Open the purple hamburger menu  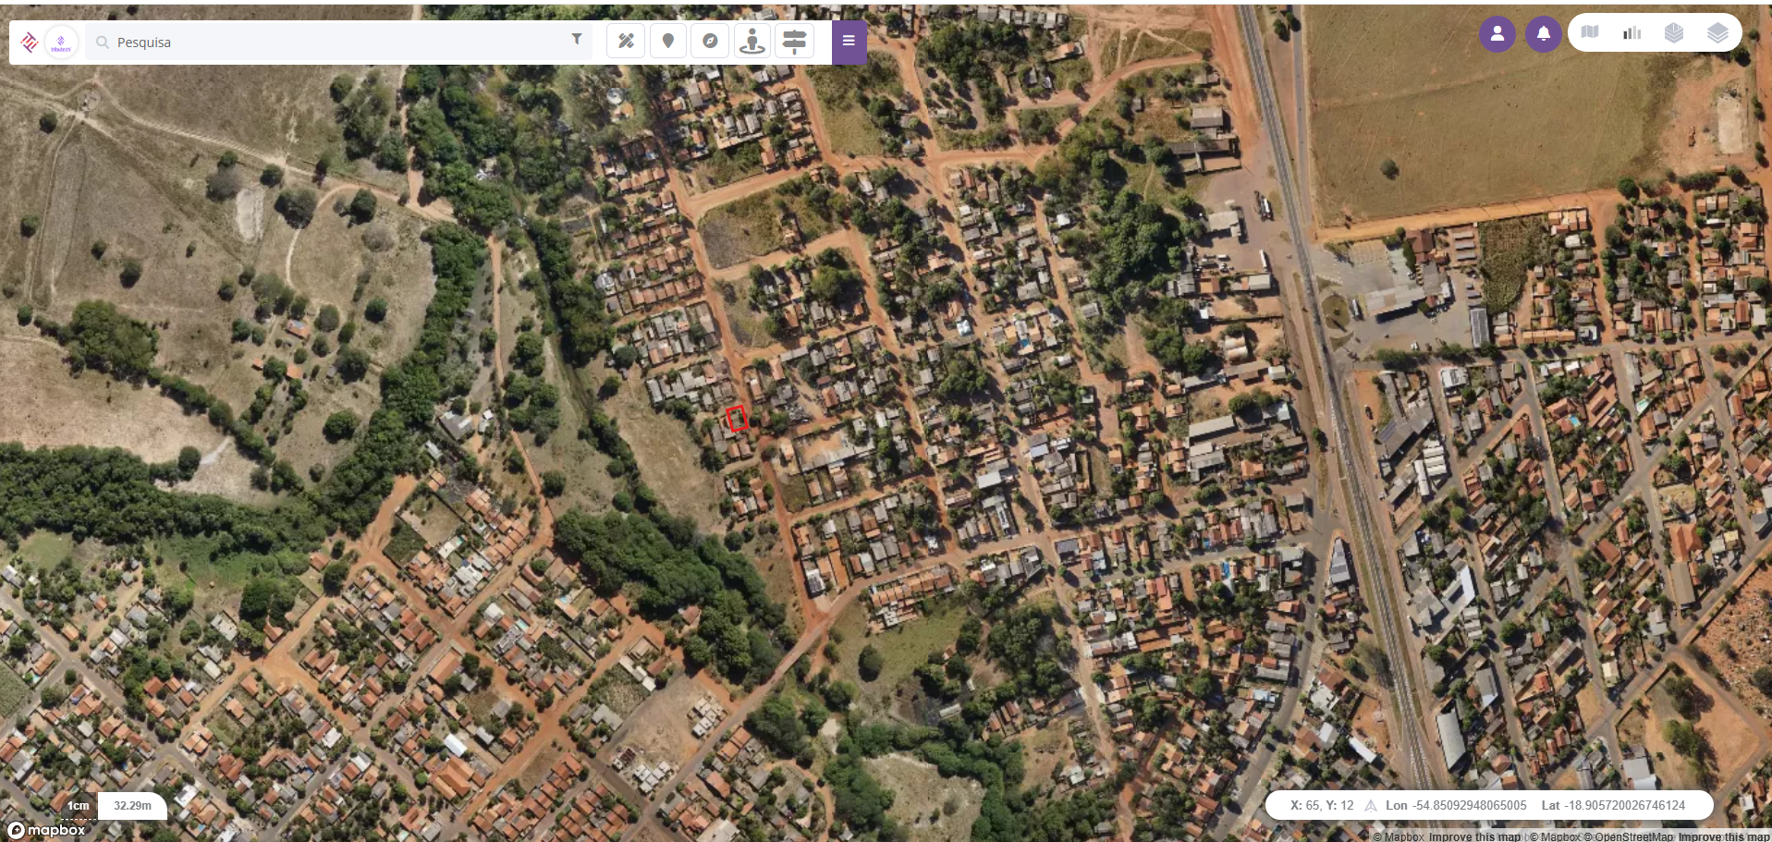849,42
